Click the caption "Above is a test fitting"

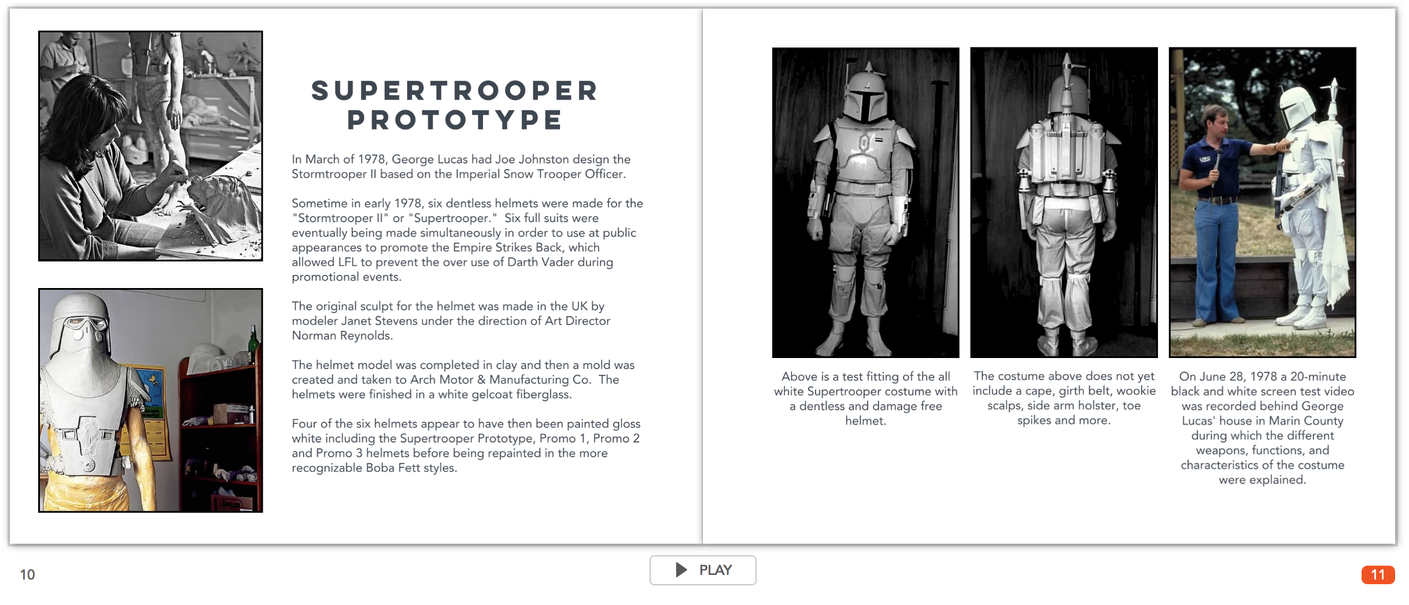(x=865, y=399)
